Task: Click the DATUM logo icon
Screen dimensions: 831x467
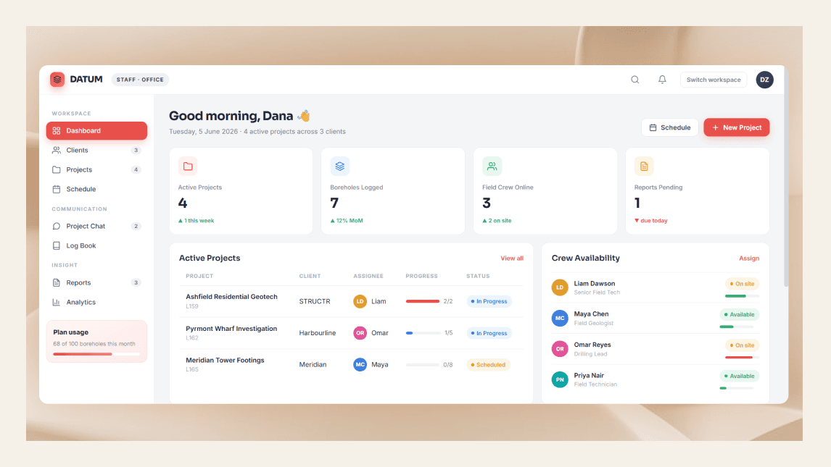Action: pyautogui.click(x=57, y=80)
